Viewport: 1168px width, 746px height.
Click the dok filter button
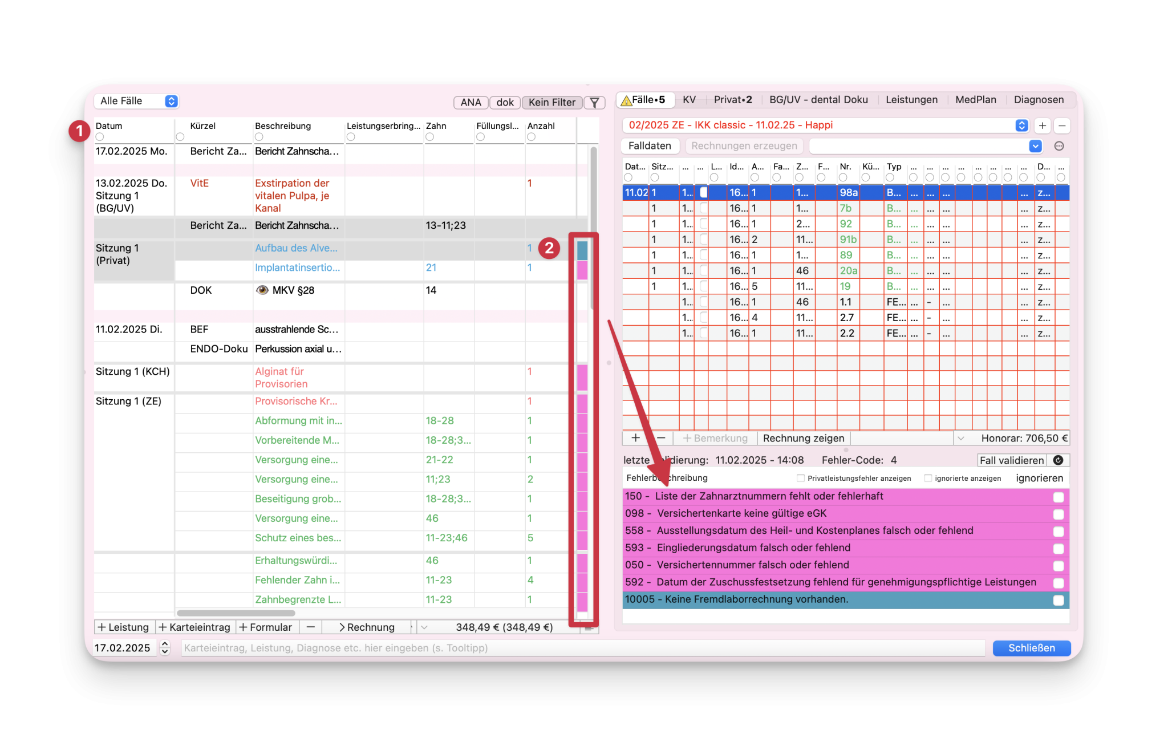click(505, 103)
